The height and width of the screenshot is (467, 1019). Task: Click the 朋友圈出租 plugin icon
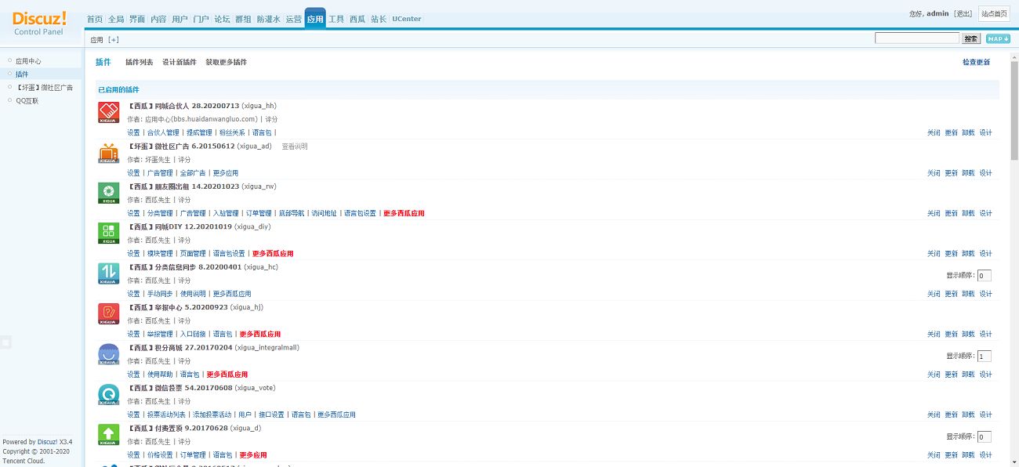pos(109,193)
